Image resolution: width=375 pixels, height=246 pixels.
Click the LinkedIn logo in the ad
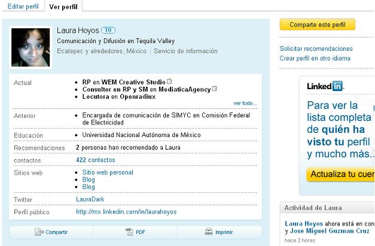pyautogui.click(x=325, y=86)
